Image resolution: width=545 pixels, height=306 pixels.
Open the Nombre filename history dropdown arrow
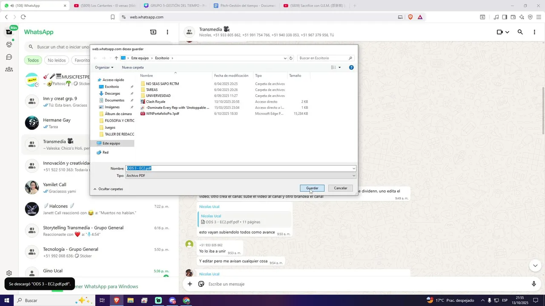click(353, 169)
